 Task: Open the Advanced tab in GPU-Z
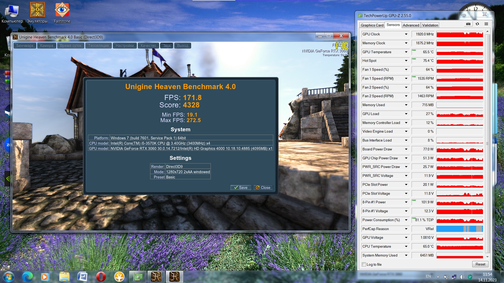tap(411, 25)
